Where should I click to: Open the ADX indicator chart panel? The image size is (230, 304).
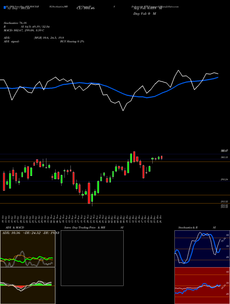click(x=28, y=249)
